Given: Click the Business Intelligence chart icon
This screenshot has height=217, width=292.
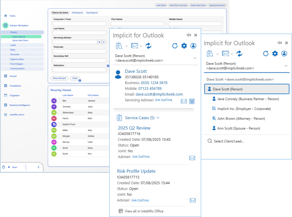Looking at the screenshot, I should (6, 105).
